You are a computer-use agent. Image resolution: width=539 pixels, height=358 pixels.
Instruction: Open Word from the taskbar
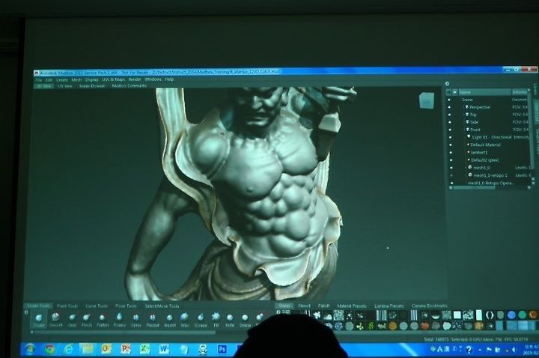(x=164, y=350)
